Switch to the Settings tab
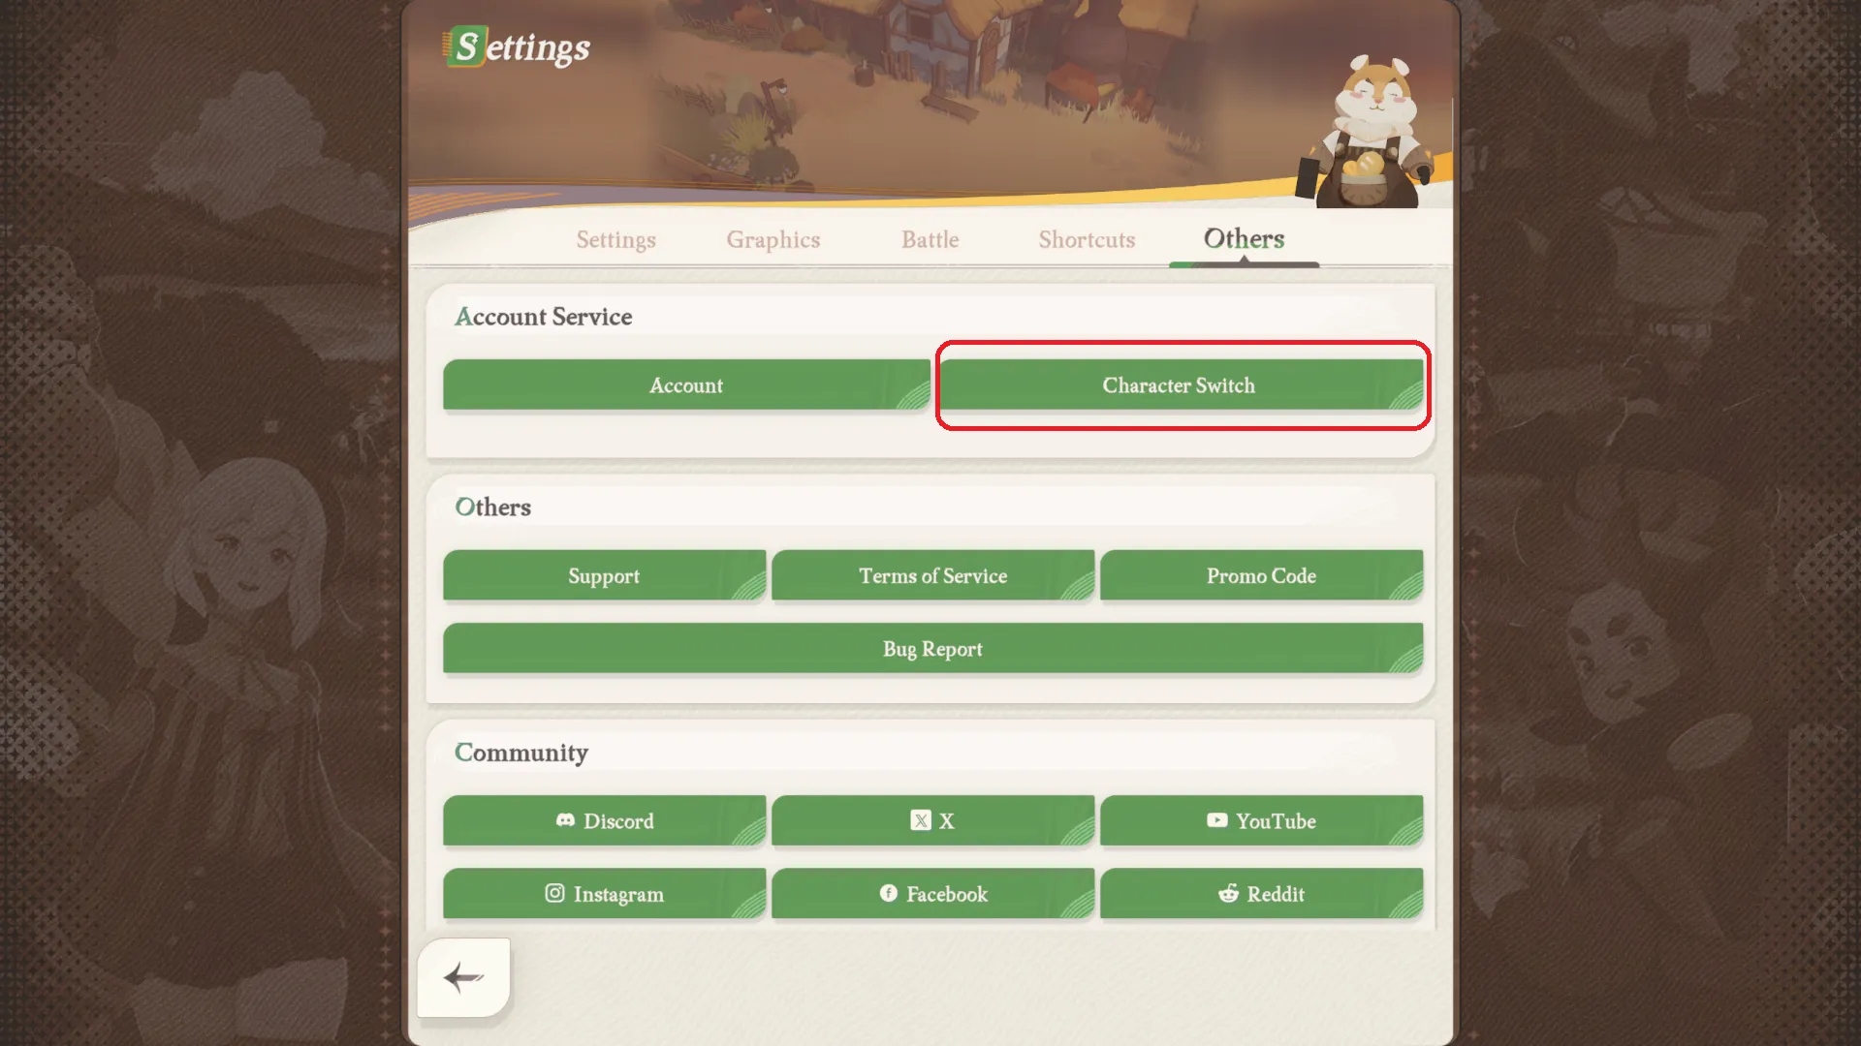 (x=615, y=240)
